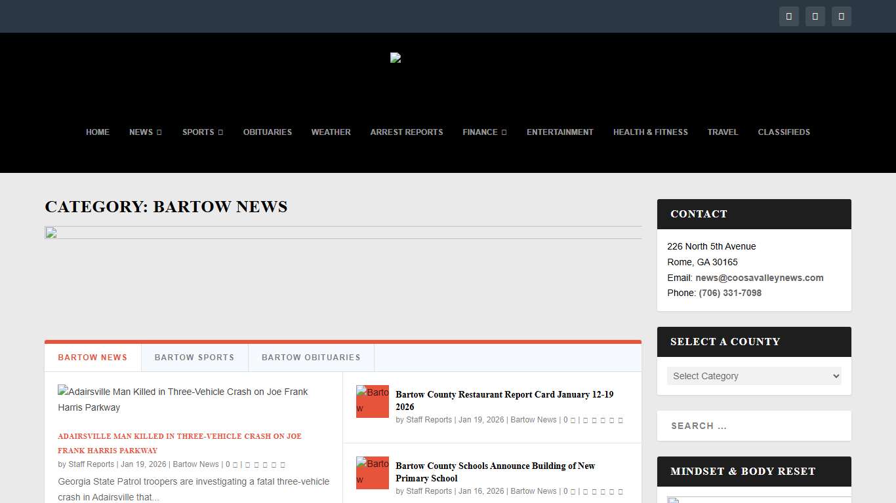Click into the Search field in sidebar
Screen dimensions: 896x503
(x=754, y=426)
